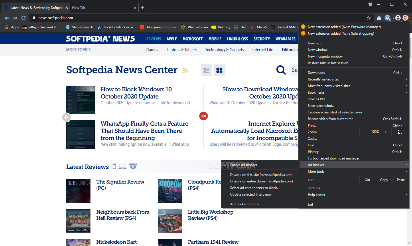Click the RSS feed icon

coord(185,70)
